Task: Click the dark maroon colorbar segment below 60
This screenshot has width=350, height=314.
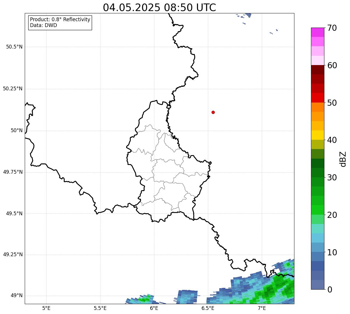Action: click(318, 70)
